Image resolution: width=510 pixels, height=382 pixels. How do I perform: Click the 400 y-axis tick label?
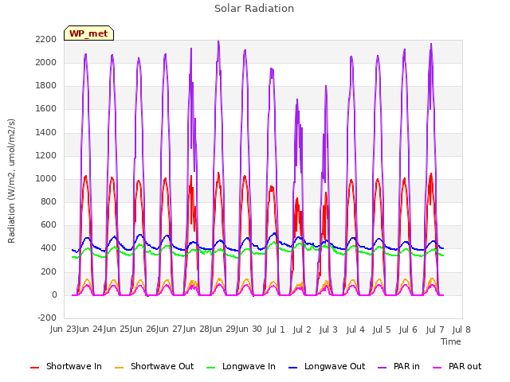tap(49, 248)
